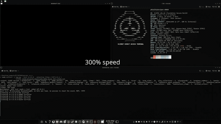Click New Tab in the bf2042server Konsole window

[x=5, y=71]
